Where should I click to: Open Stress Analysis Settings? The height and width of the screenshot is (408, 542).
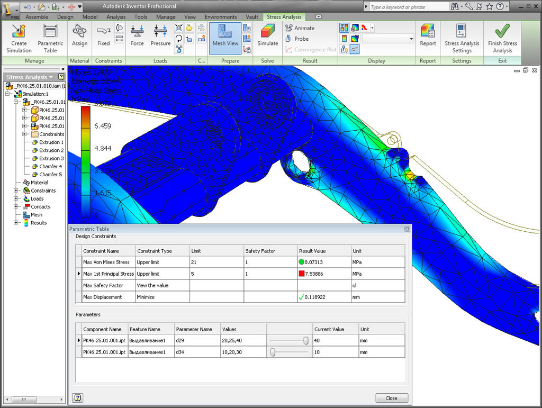pyautogui.click(x=462, y=38)
